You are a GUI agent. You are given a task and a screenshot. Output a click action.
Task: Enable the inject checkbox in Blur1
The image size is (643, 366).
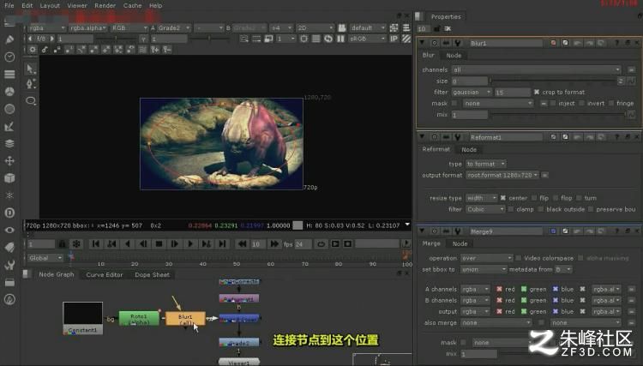click(552, 103)
